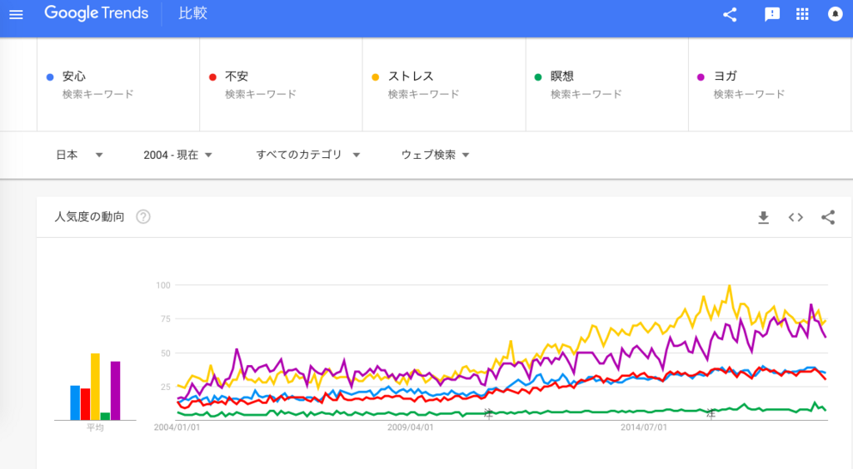This screenshot has height=469, width=853.
Task: Open the ウェブ検索 search type dropdown
Action: tap(435, 155)
